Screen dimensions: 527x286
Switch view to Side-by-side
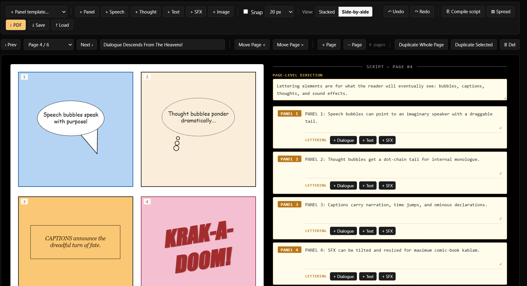pos(355,12)
